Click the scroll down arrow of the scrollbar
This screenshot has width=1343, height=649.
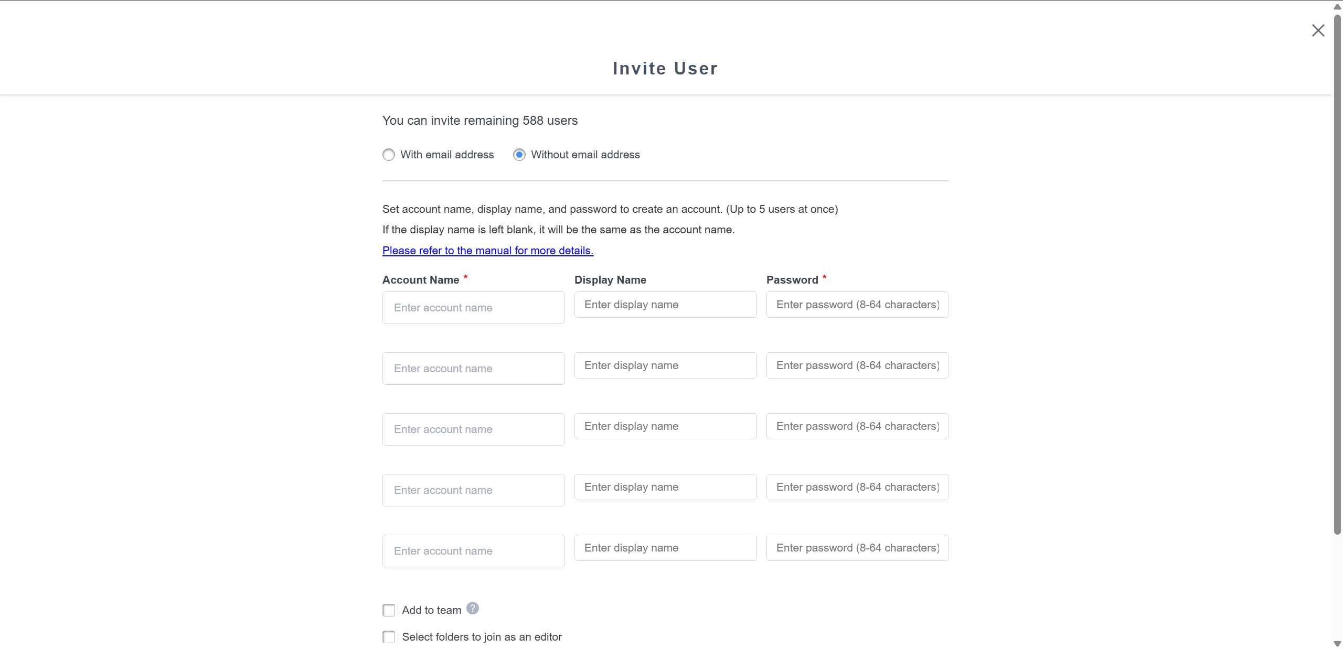(1337, 644)
